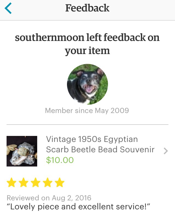Click the Feedback page title
The image size is (175, 220).
tap(87, 8)
